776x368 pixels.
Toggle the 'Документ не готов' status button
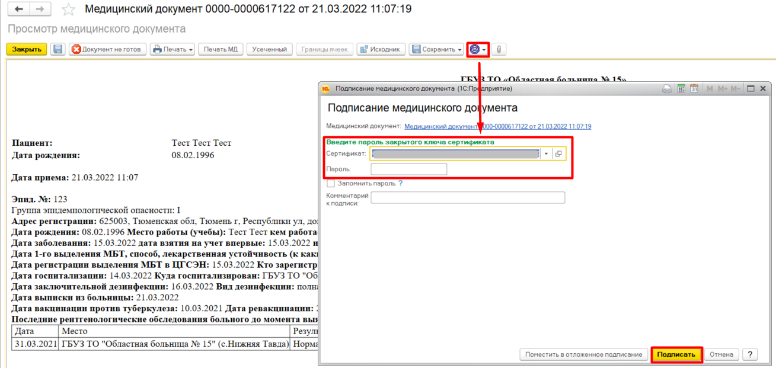[x=107, y=49]
